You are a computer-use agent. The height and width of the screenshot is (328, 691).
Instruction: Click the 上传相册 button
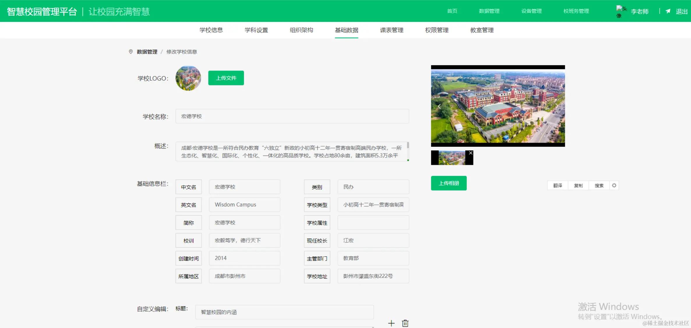(x=449, y=183)
